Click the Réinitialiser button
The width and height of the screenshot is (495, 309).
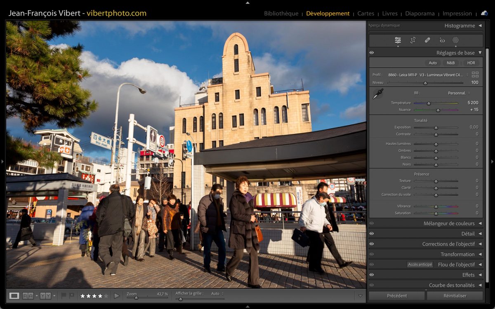pyautogui.click(x=455, y=296)
